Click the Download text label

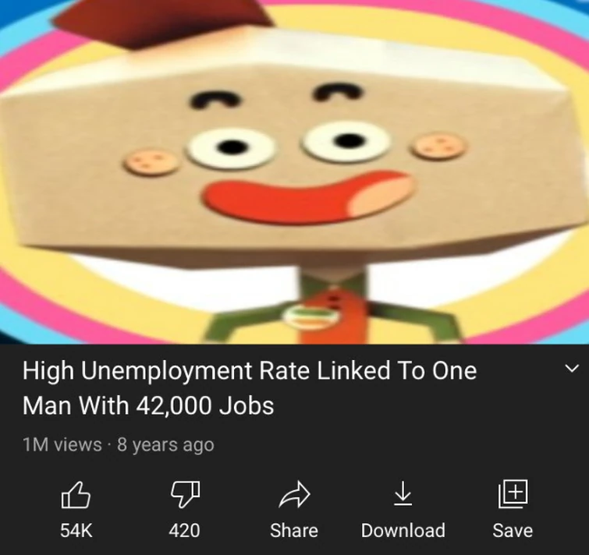tap(403, 531)
